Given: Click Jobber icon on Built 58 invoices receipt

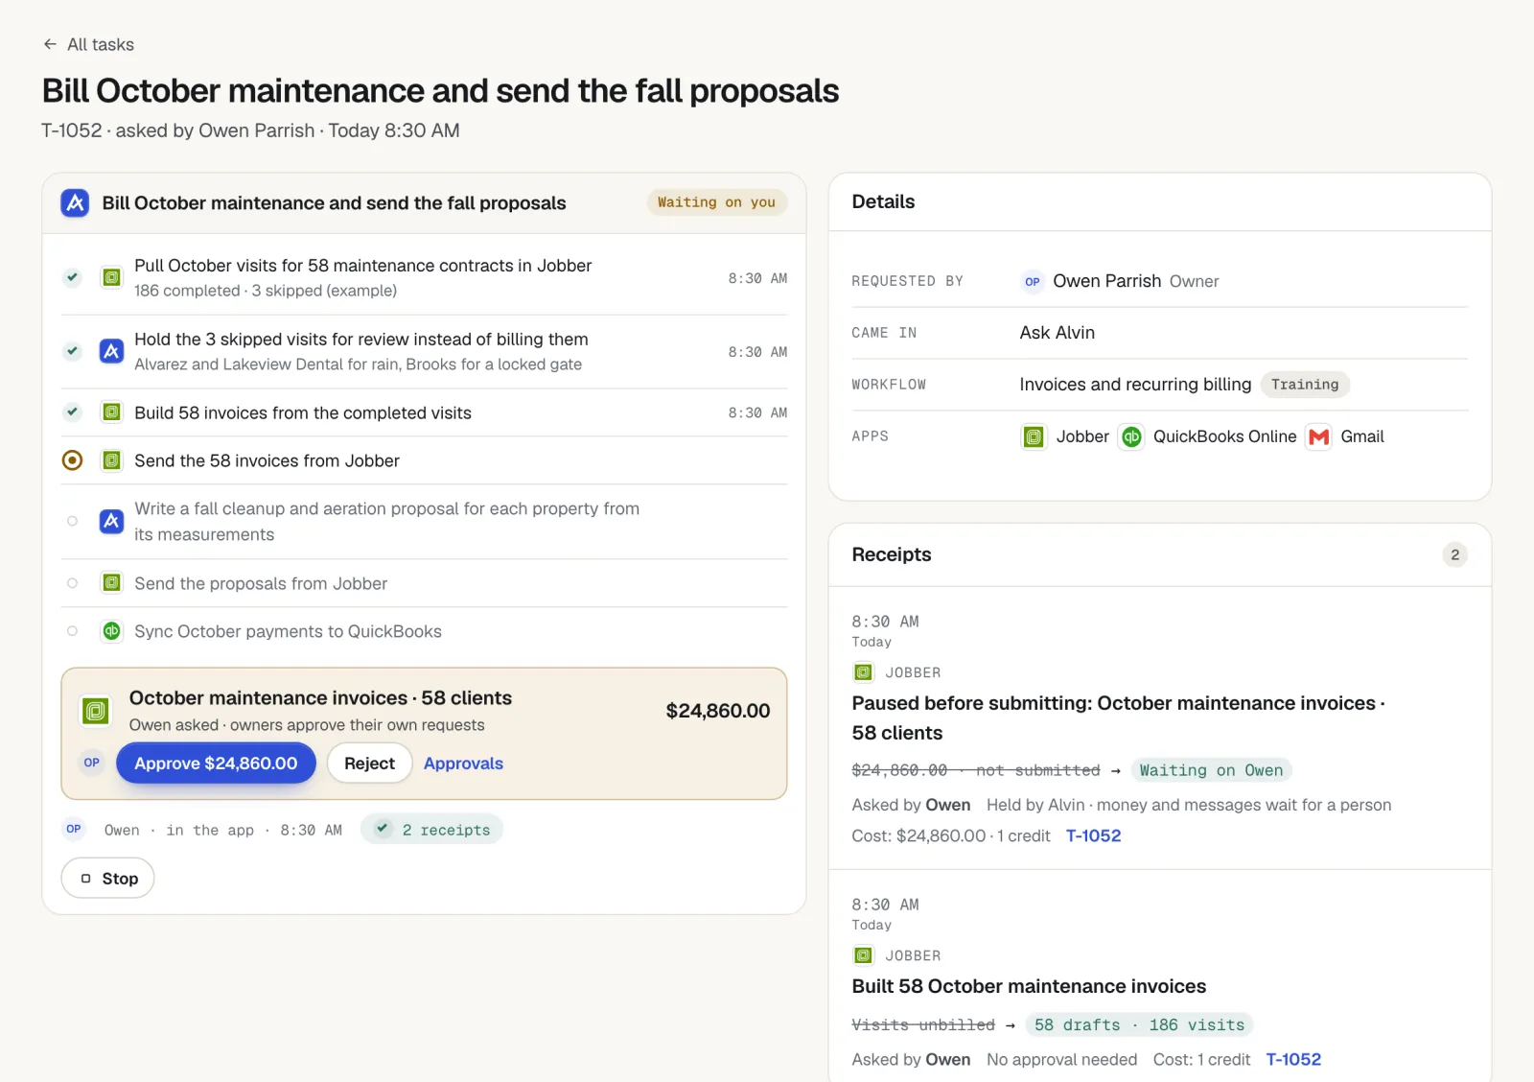Looking at the screenshot, I should pyautogui.click(x=863, y=955).
